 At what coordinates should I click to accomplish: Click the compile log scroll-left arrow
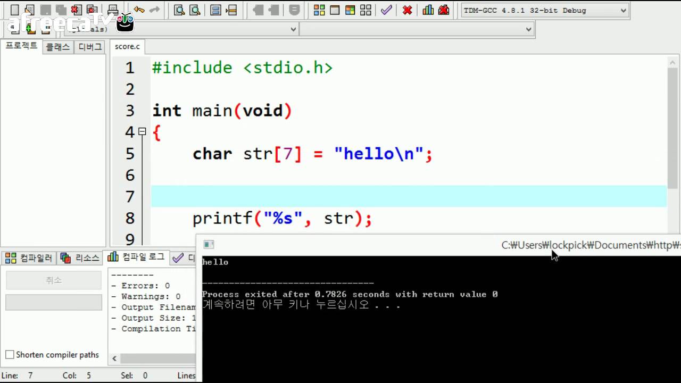tap(114, 359)
